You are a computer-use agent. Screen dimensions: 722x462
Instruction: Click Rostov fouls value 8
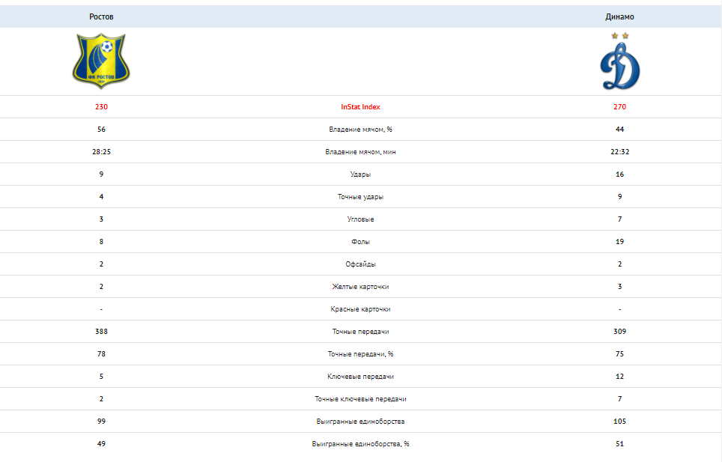[x=101, y=242]
